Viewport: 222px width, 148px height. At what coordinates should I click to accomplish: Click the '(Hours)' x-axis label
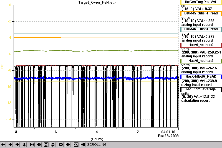pyautogui.click(x=97, y=139)
